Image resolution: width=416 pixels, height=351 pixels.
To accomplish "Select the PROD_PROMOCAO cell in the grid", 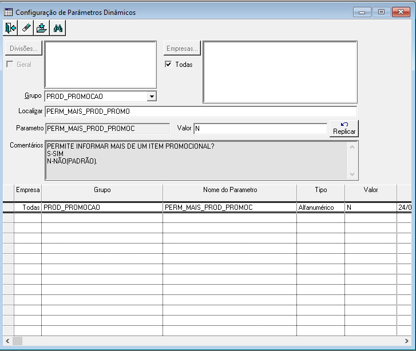I will click(x=102, y=208).
